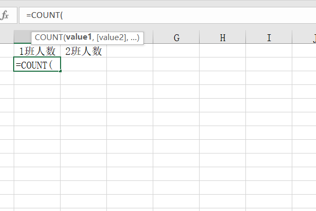This screenshot has width=316, height=211.
Task: Select column G cell in the 1班人数 row
Action: pyautogui.click(x=176, y=51)
